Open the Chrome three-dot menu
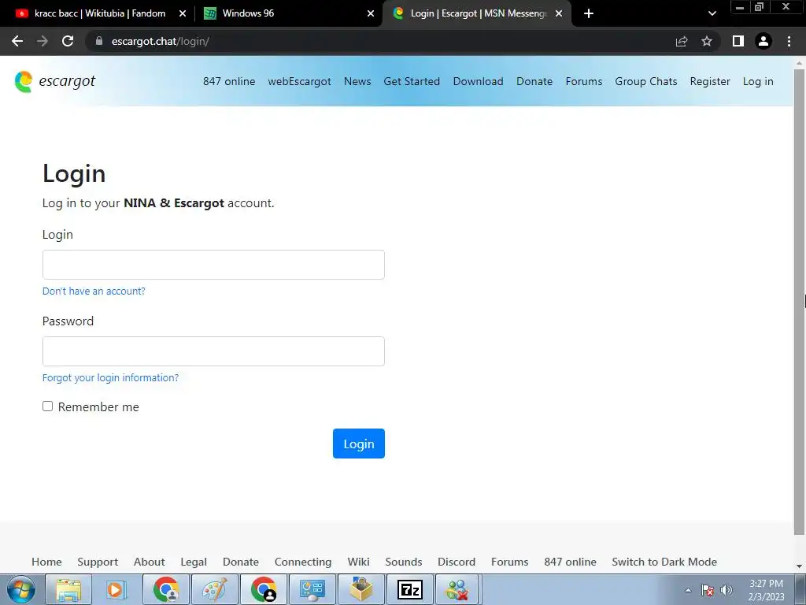Viewport: 806px width, 605px height. point(789,41)
